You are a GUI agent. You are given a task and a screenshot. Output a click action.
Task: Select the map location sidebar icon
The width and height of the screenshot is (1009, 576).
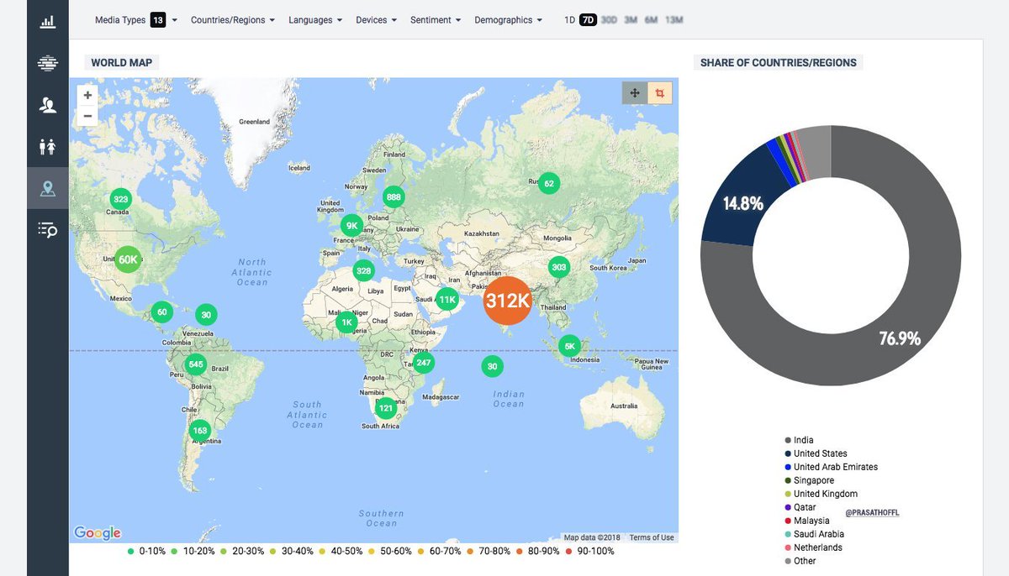[48, 188]
